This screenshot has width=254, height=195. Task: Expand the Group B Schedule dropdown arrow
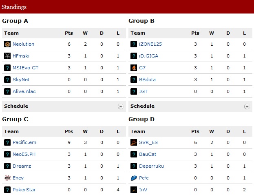247,106
